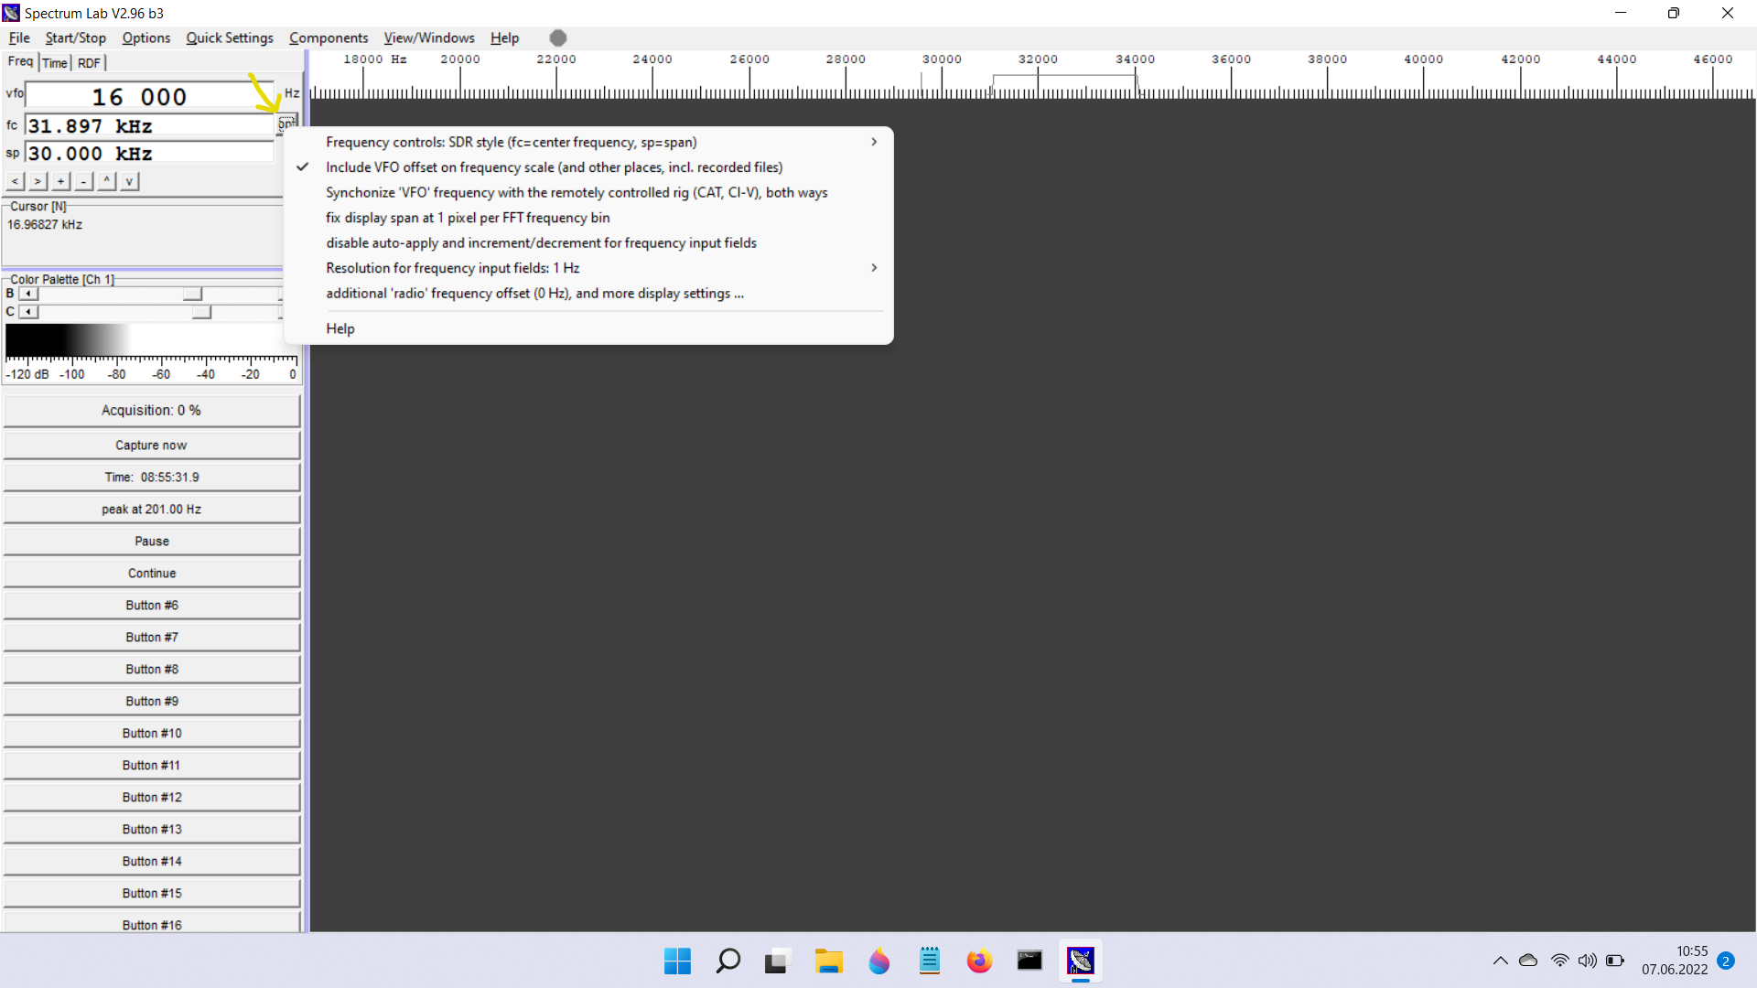Expand 'Frequency controls: SDR style' submenu
The width and height of the screenshot is (1757, 988).
pos(588,142)
